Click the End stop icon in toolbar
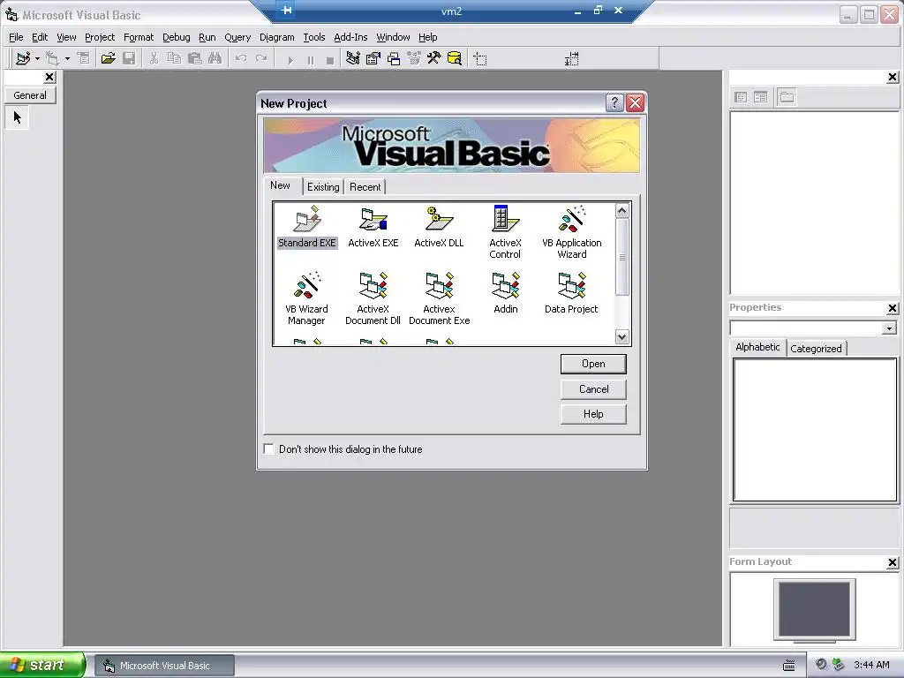Viewport: 904px width, 678px height. tap(330, 59)
